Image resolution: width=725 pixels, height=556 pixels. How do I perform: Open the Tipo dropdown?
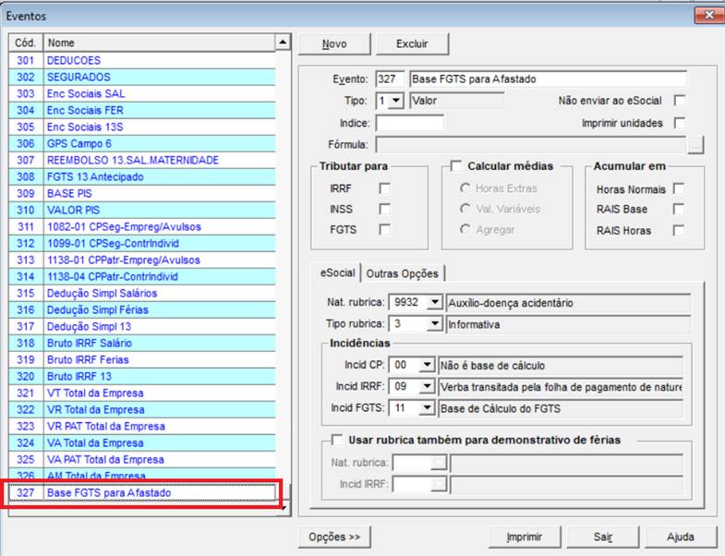396,101
